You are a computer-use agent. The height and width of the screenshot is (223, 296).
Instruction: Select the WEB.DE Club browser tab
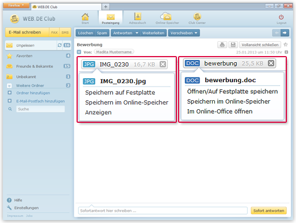tap(66, 7)
